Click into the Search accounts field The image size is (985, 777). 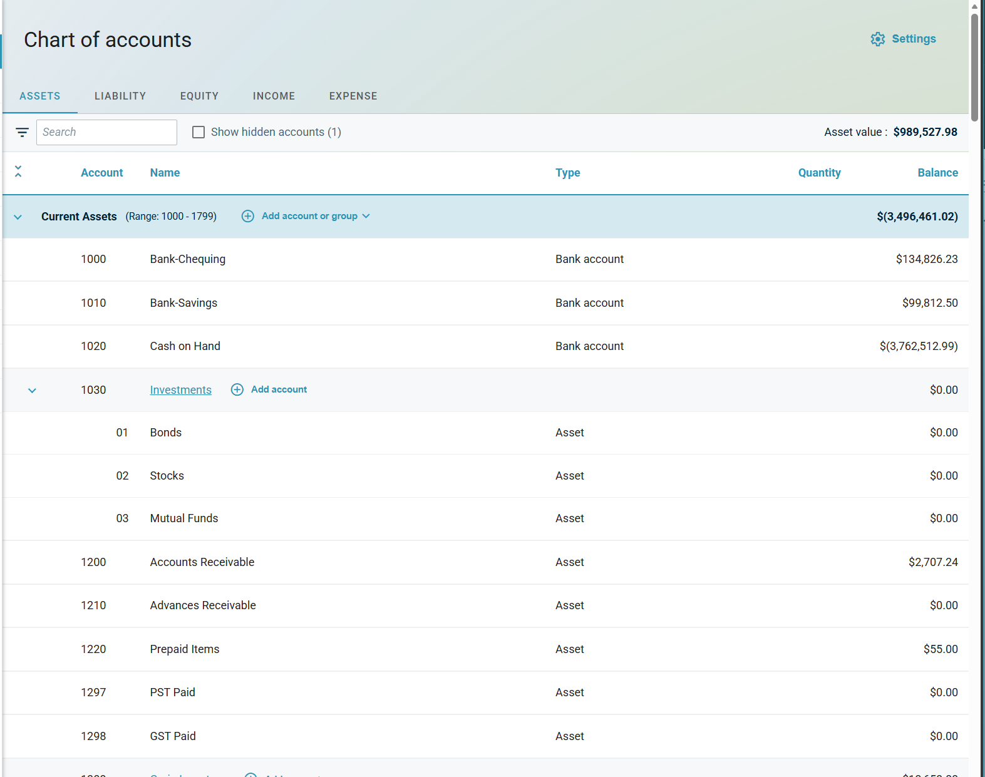tap(106, 132)
